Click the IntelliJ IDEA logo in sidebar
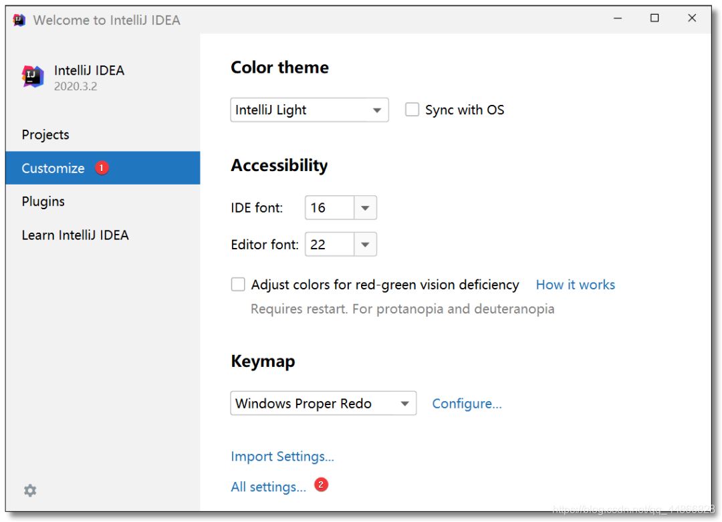 click(32, 77)
